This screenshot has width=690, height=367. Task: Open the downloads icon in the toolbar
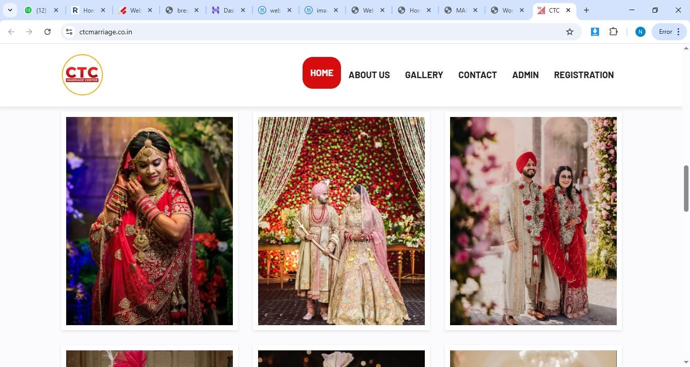595,32
